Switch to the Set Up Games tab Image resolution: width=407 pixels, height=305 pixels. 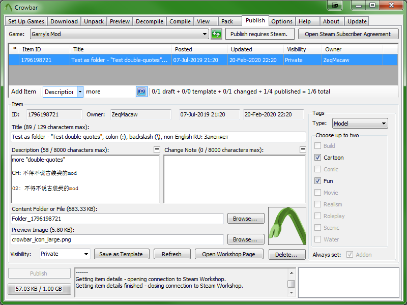tap(26, 21)
